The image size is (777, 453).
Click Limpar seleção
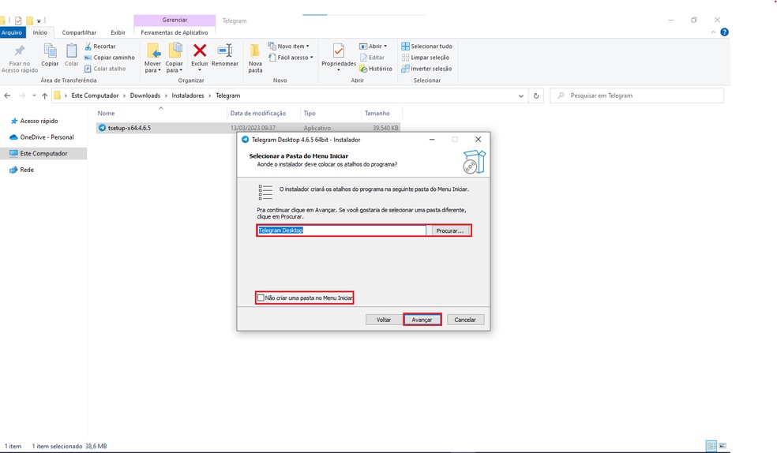coord(425,58)
